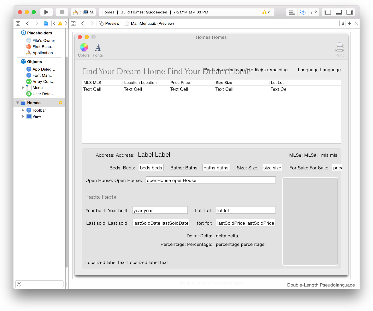Select the First Responder placeholder
The height and width of the screenshot is (311, 373).
tap(40, 47)
